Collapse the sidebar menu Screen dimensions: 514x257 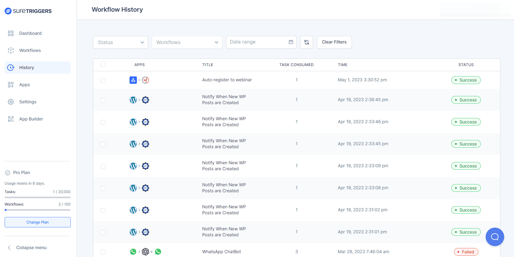tap(27, 247)
